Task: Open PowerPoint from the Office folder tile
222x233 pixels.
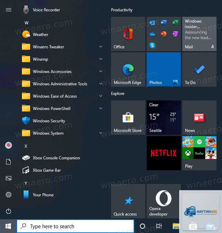Action: [x=164, y=34]
